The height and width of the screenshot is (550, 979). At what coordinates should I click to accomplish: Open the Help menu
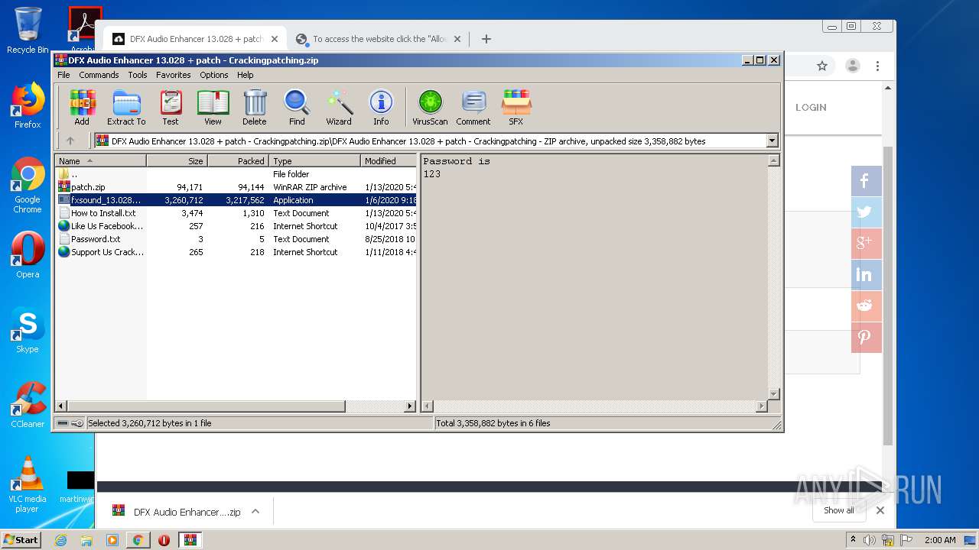245,75
